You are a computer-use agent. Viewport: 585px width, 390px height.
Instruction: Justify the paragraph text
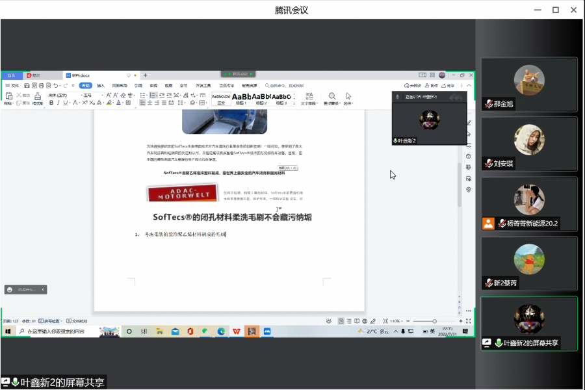click(164, 103)
